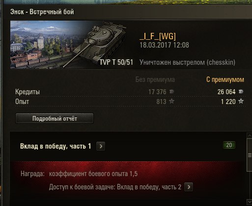Click the Вклад в победу, часть 1 title
The height and width of the screenshot is (206, 252).
tap(56, 146)
